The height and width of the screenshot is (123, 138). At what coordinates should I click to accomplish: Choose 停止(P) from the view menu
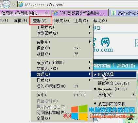click(x=61, y=48)
